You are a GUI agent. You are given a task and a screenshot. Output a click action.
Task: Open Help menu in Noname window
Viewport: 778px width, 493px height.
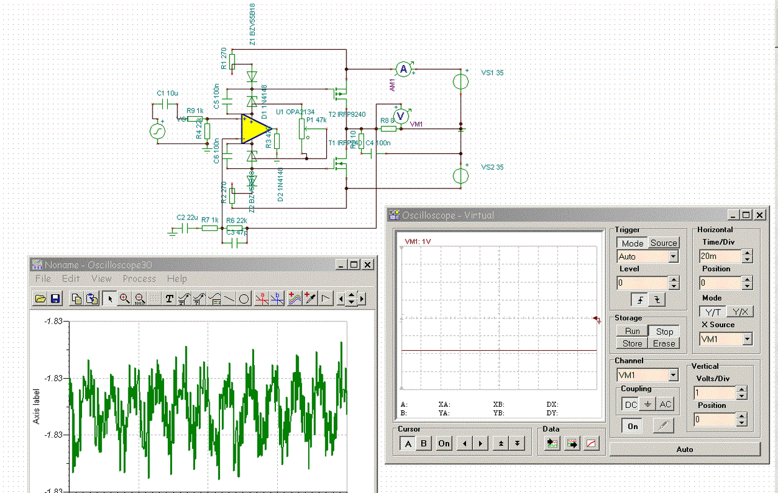[177, 278]
